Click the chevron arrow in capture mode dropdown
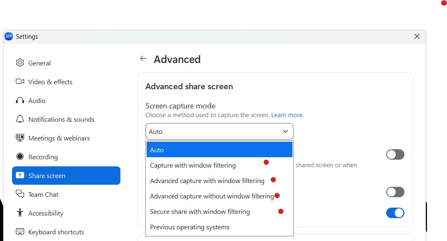The width and height of the screenshot is (447, 241). [285, 131]
